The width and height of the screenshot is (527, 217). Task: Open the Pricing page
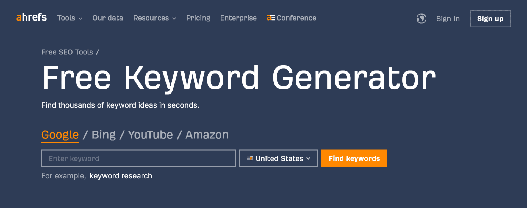(x=198, y=18)
